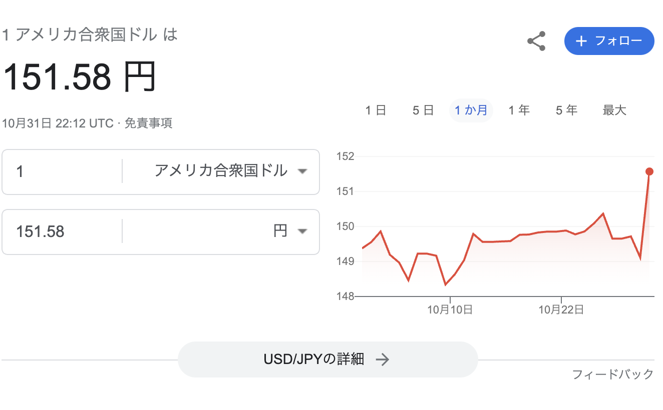
Task: Select the 1か月 chart range
Action: click(x=471, y=110)
